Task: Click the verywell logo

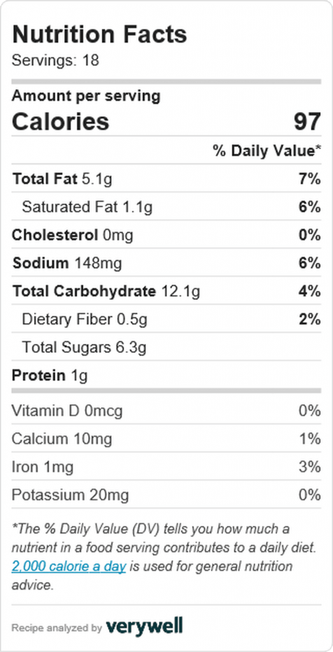Action: pyautogui.click(x=145, y=626)
